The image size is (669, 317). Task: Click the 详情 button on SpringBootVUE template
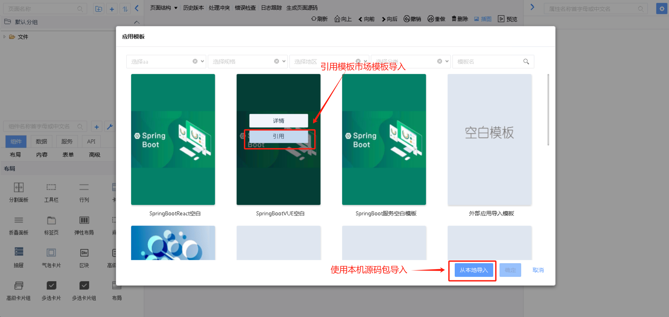pos(278,121)
